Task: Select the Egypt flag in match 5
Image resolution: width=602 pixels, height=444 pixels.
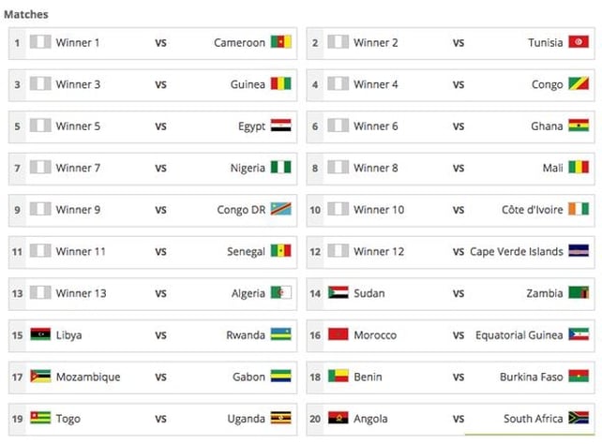Action: pyautogui.click(x=281, y=126)
